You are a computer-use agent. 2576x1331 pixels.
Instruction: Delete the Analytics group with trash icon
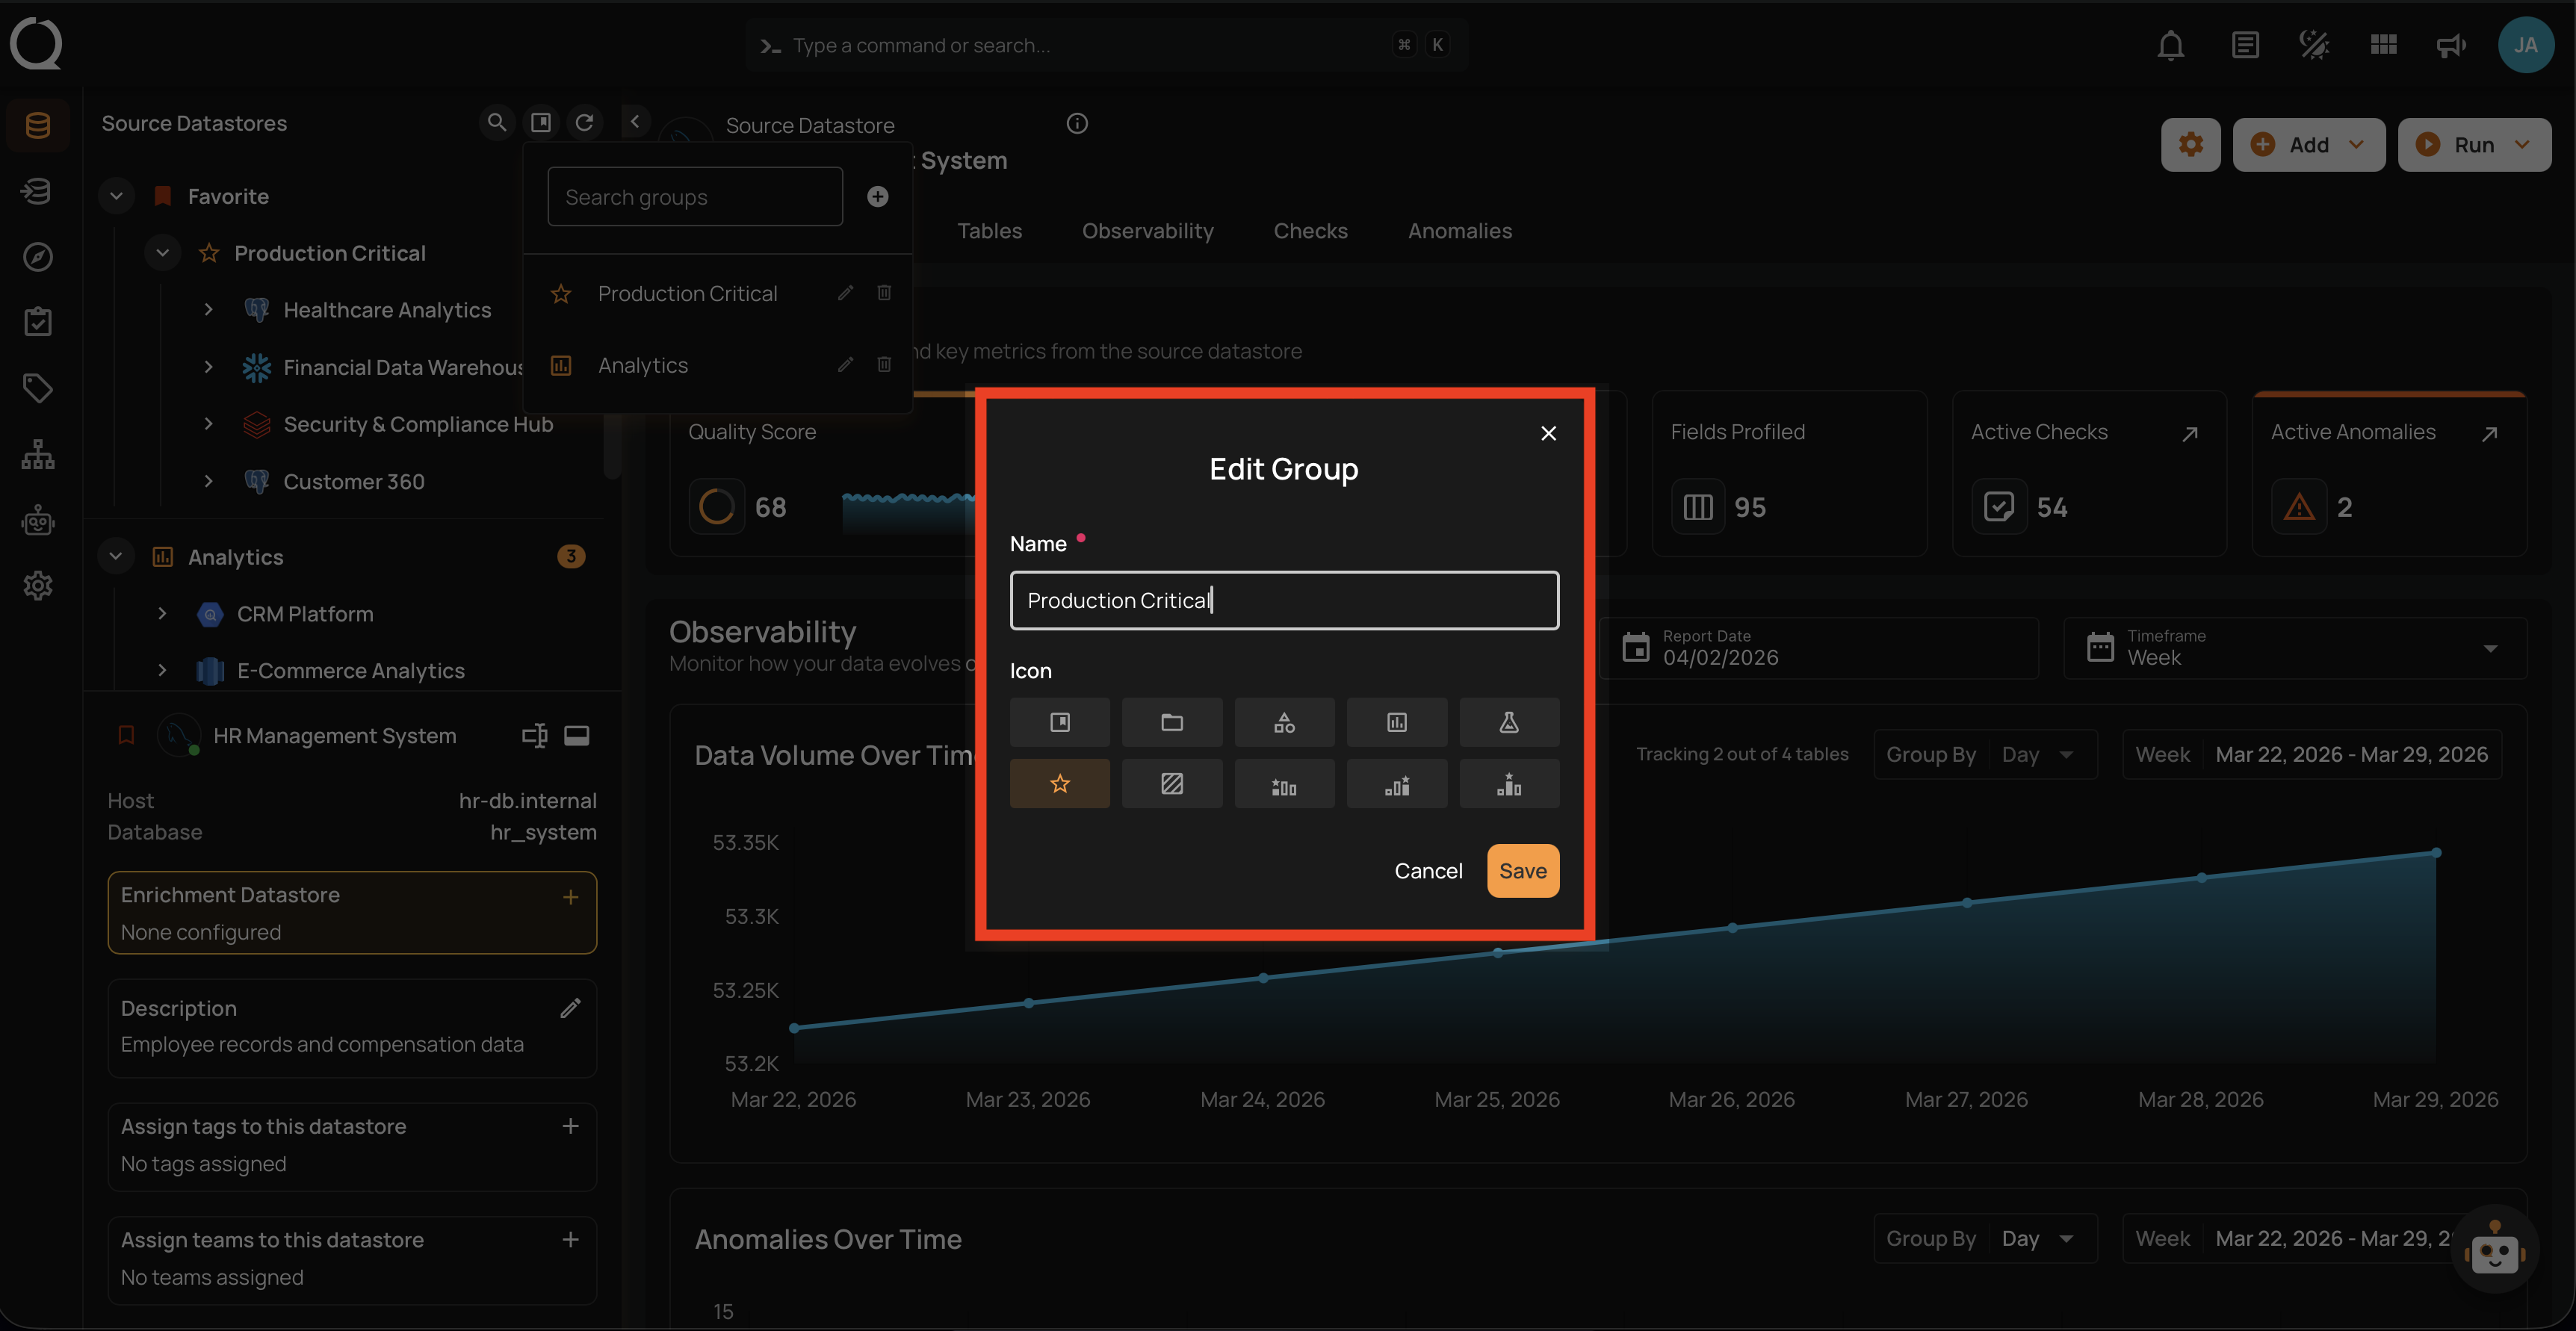(x=884, y=365)
